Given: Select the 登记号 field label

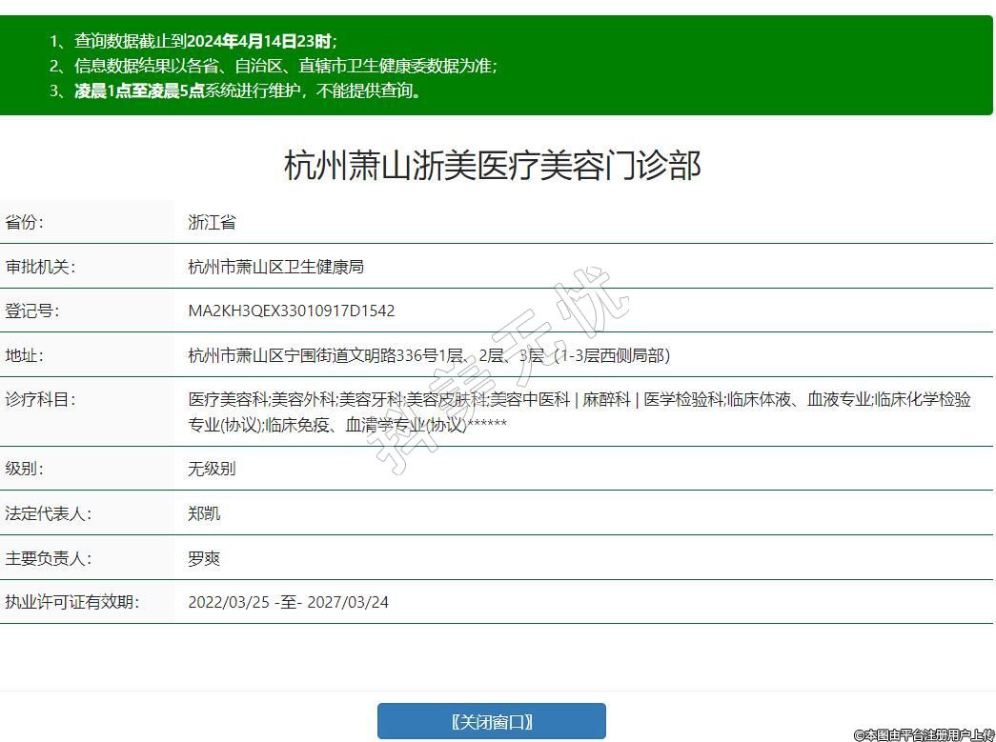Looking at the screenshot, I should click(32, 311).
